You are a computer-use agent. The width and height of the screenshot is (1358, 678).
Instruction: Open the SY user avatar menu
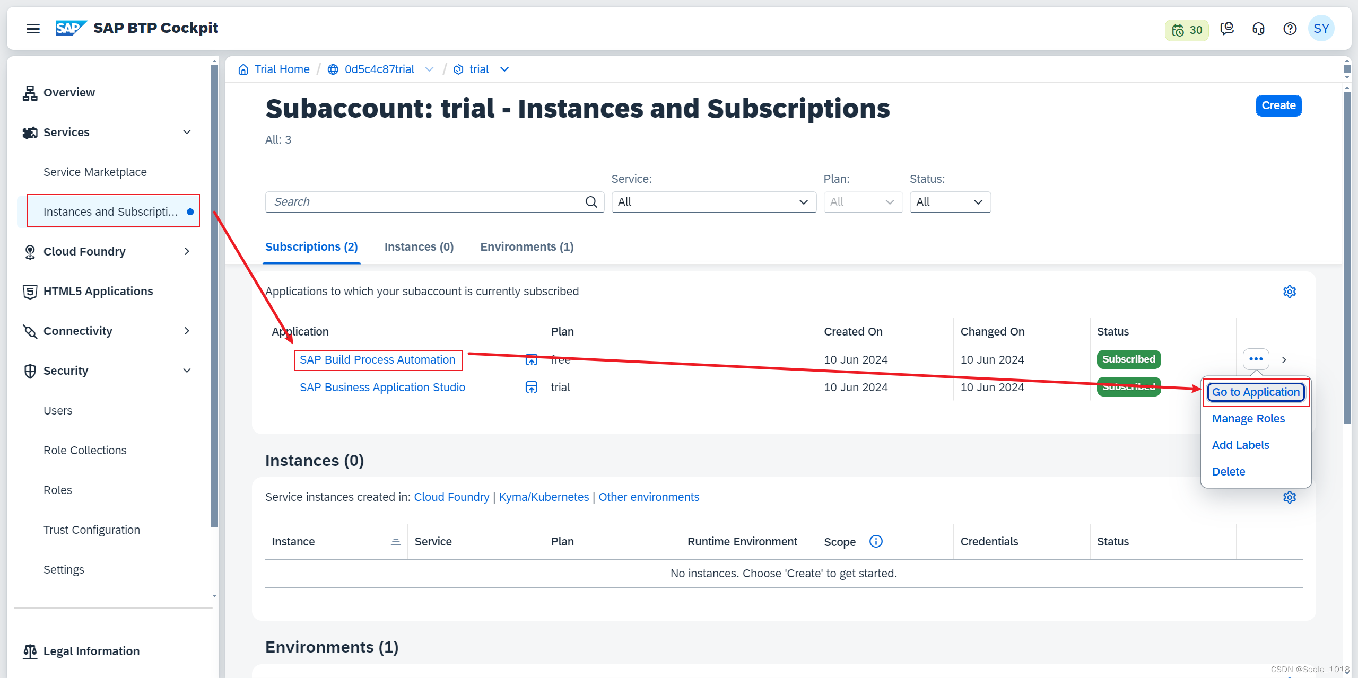pyautogui.click(x=1321, y=29)
